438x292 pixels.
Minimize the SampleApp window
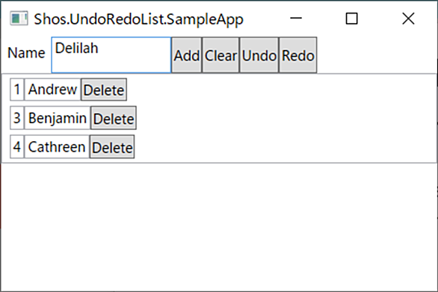(296, 19)
